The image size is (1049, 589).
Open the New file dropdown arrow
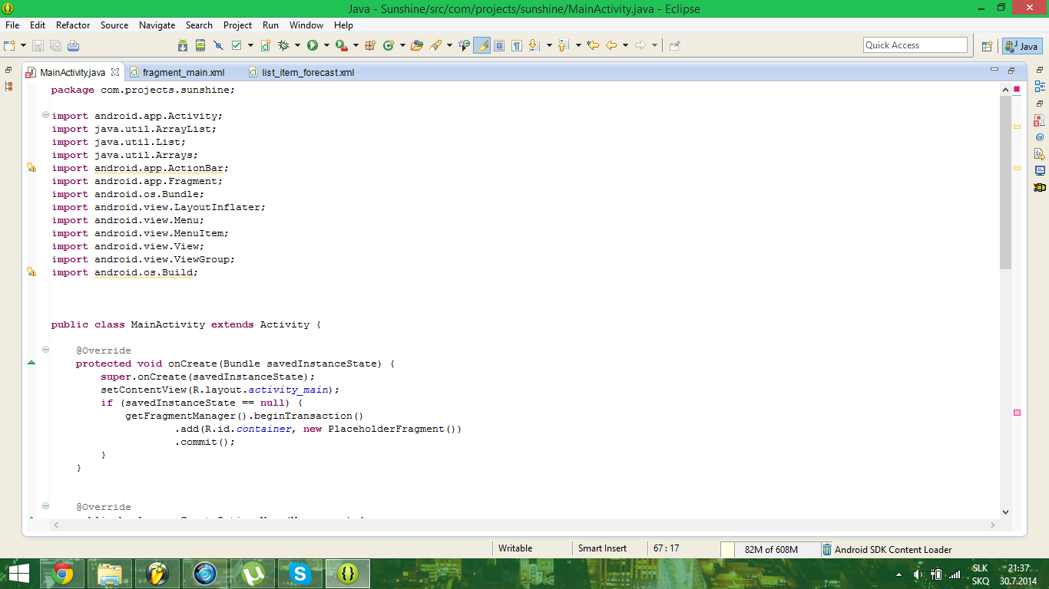click(24, 46)
